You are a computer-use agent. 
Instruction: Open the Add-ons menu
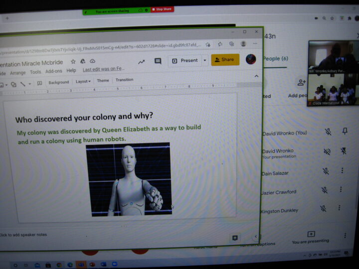54,71
